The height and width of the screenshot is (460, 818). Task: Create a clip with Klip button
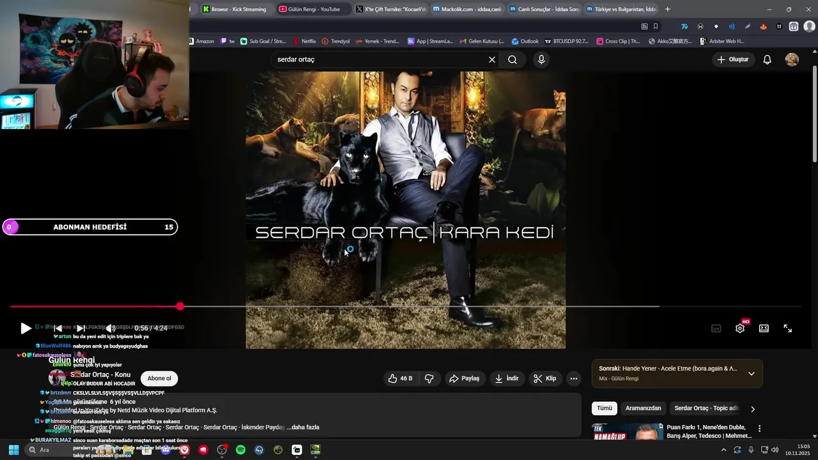[545, 378]
